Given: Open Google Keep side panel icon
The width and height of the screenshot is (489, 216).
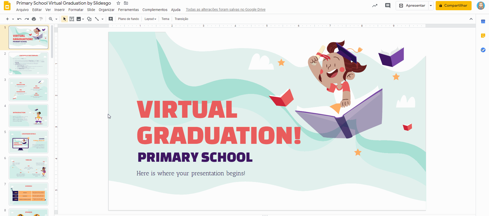Looking at the screenshot, I should point(483,36).
